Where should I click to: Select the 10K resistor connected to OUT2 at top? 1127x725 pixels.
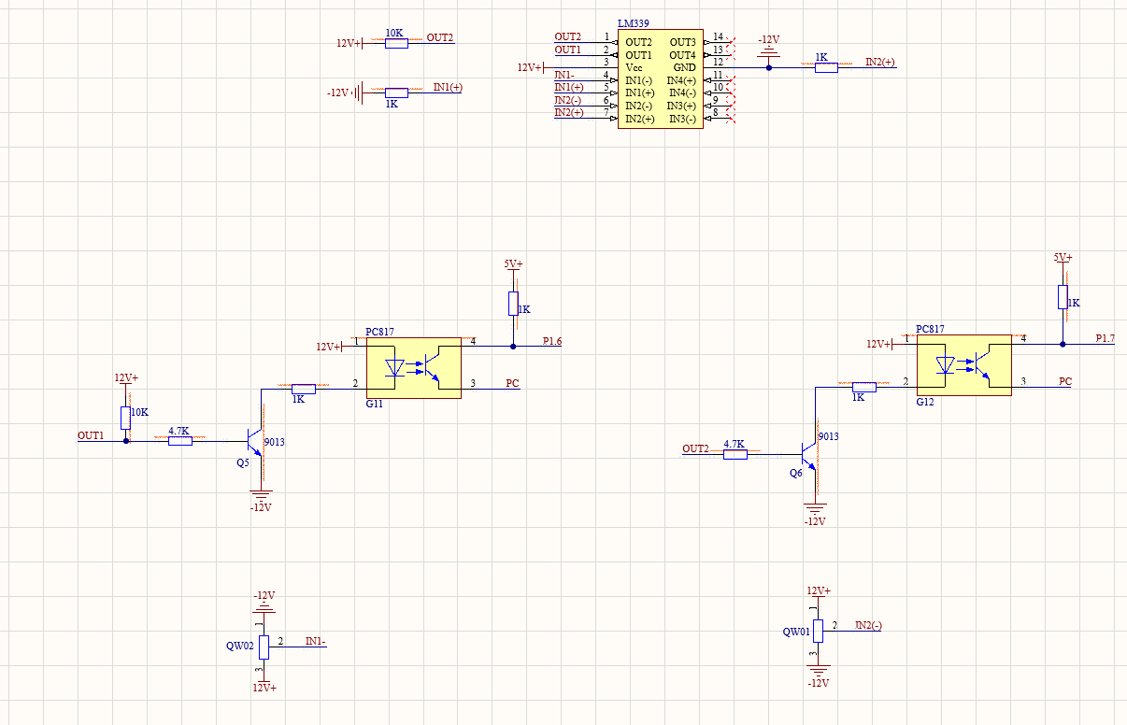point(396,43)
